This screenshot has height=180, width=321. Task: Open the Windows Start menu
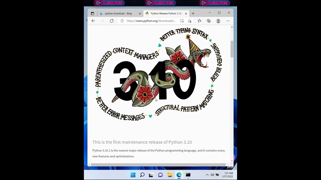coord(133,175)
